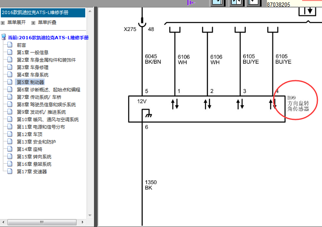
Task: Click the B99 方向盘转角传感器 component label
Action: (x=298, y=103)
